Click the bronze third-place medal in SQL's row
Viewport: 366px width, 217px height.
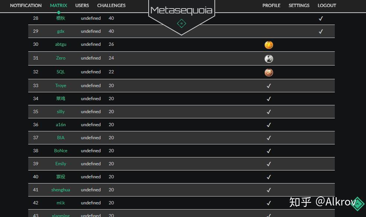coord(269,73)
